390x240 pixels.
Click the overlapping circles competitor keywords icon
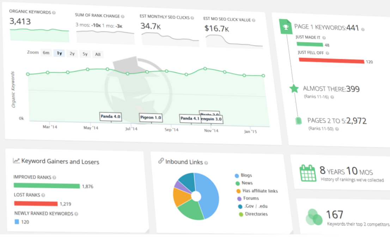click(x=314, y=217)
